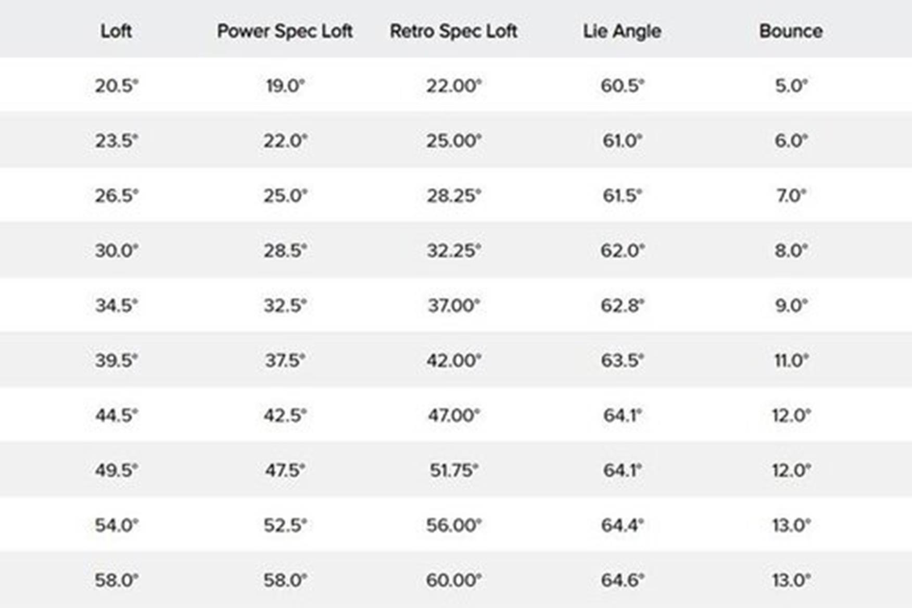The width and height of the screenshot is (912, 608).
Task: Select the 37.5° Power Spec Loft cell
Action: pyautogui.click(x=285, y=360)
